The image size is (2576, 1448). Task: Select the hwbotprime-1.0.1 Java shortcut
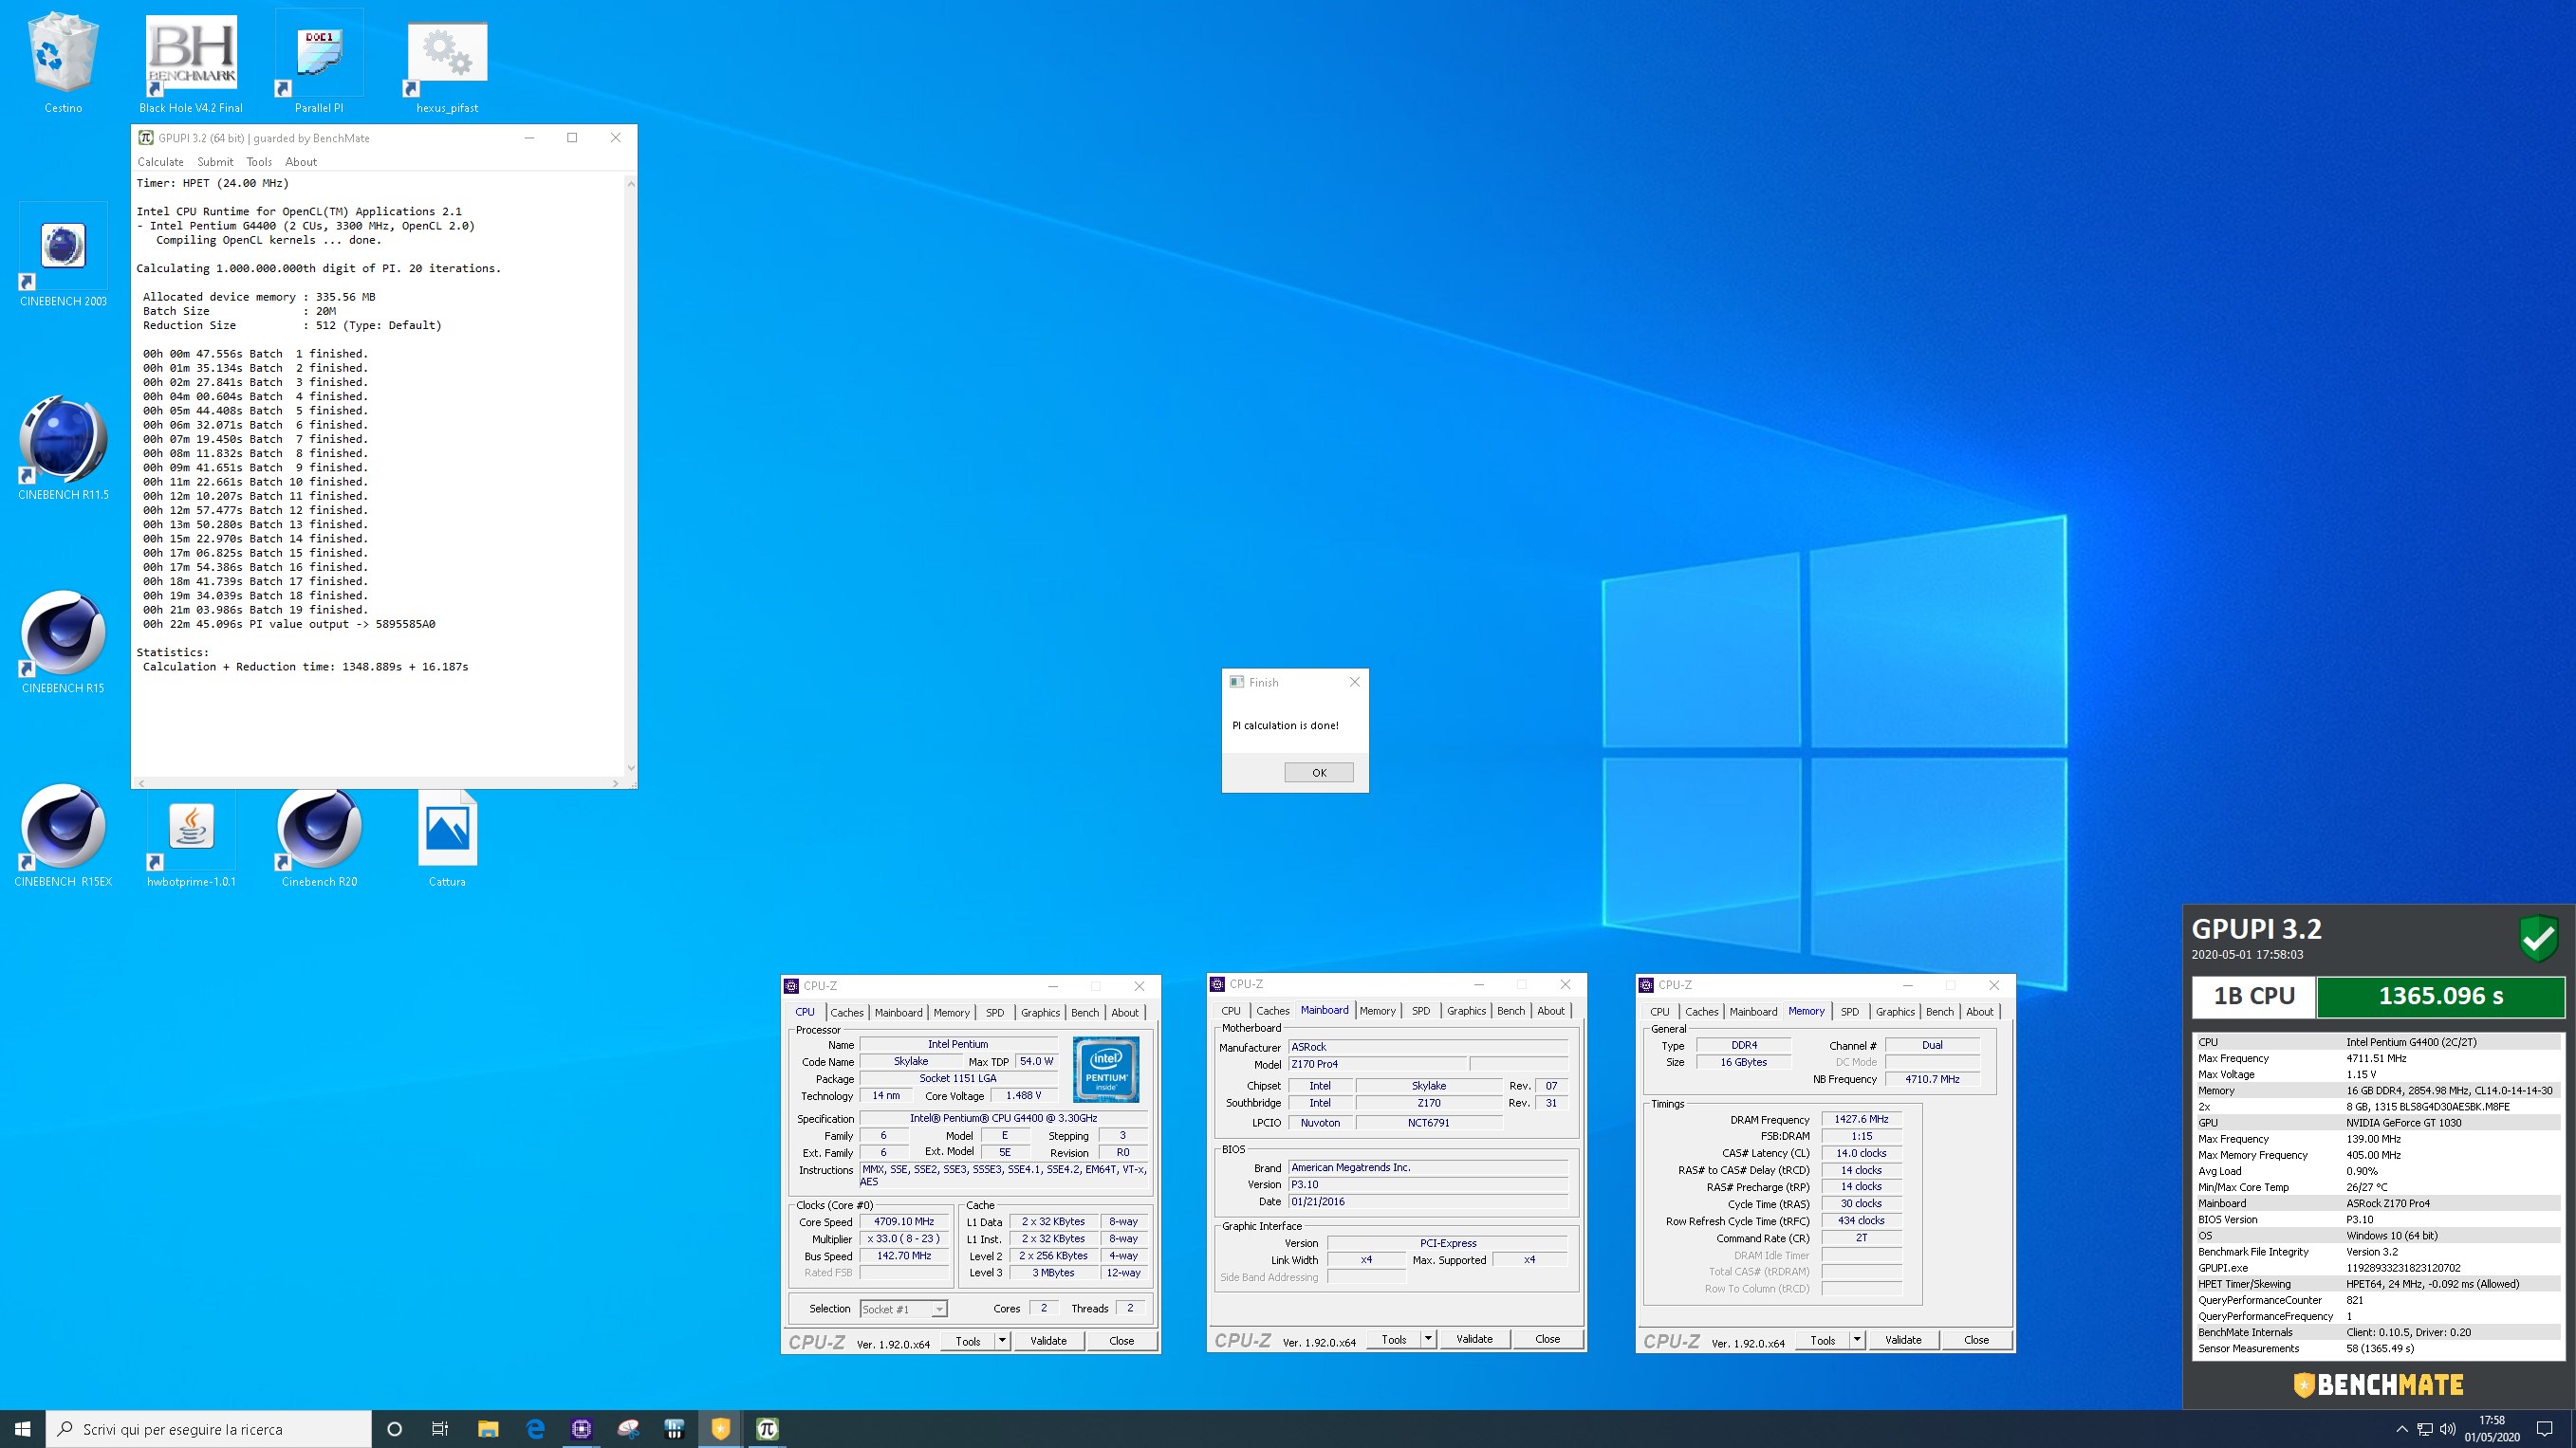coord(191,835)
